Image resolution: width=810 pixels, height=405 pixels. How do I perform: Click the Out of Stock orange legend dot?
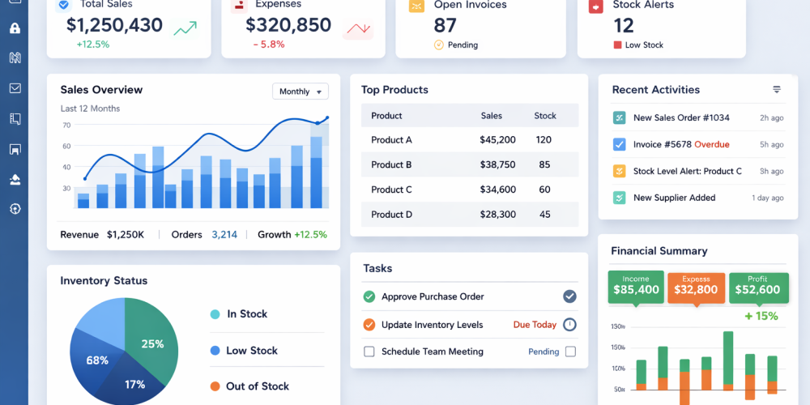[x=215, y=386]
